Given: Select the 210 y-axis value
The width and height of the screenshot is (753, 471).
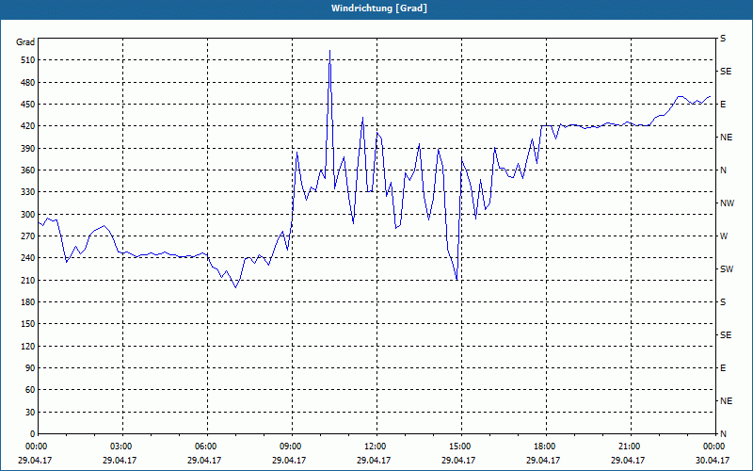Looking at the screenshot, I should pyautogui.click(x=27, y=280).
